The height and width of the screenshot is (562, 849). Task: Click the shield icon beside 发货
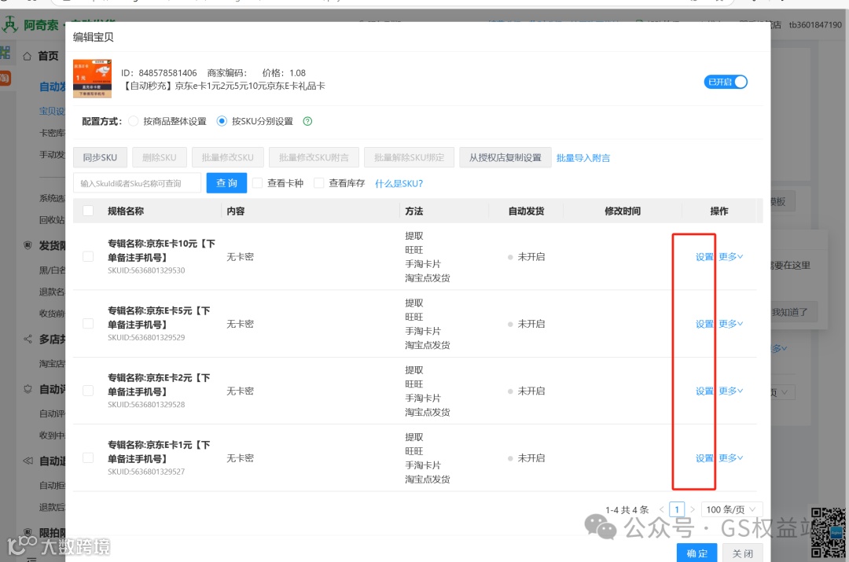click(28, 245)
